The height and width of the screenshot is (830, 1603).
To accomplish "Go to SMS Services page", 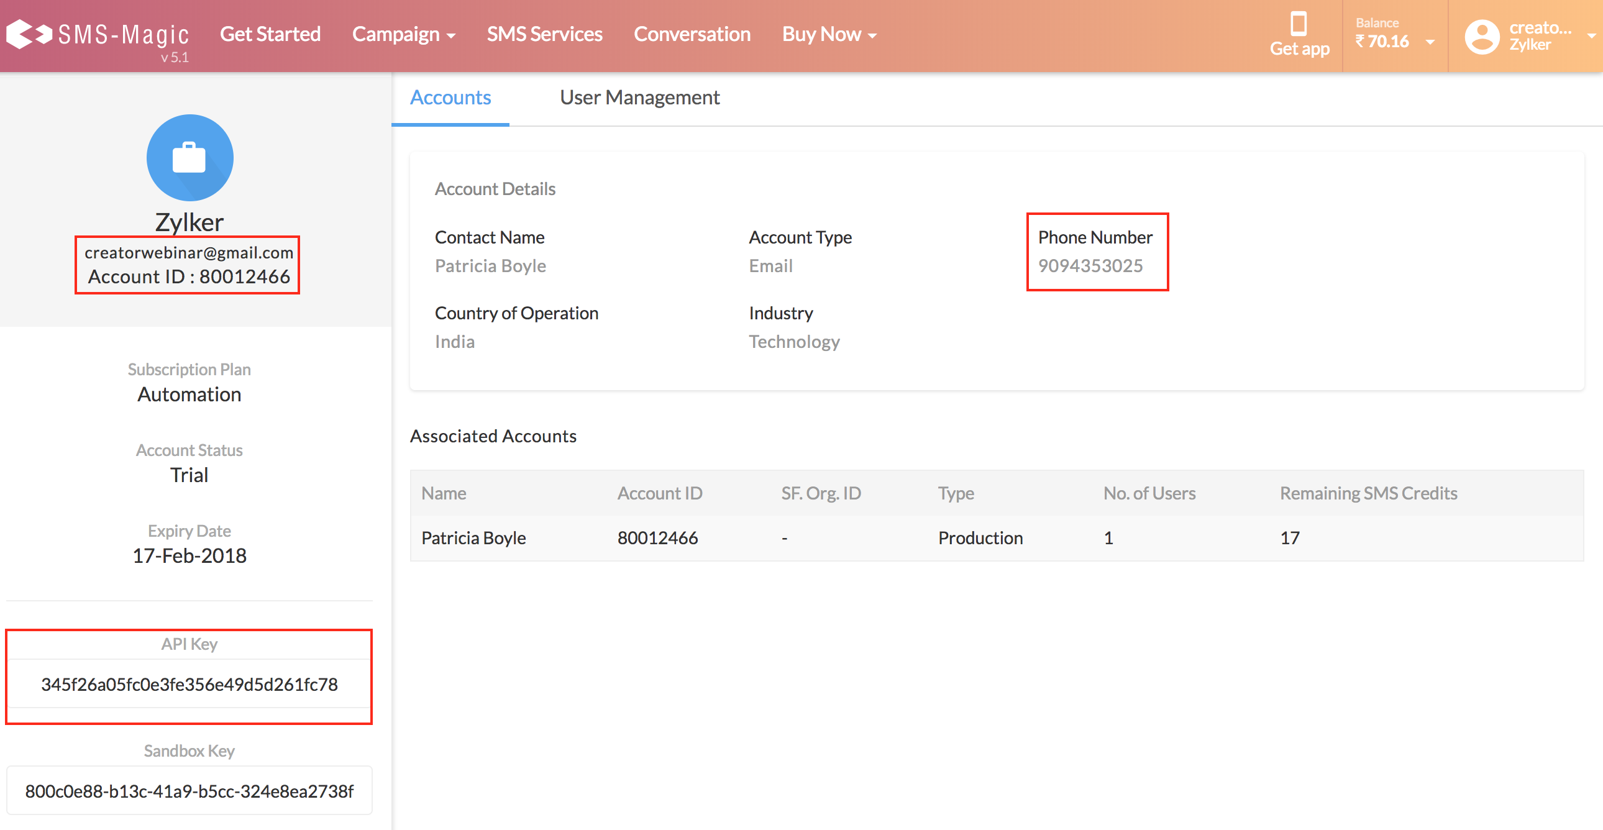I will [x=544, y=34].
